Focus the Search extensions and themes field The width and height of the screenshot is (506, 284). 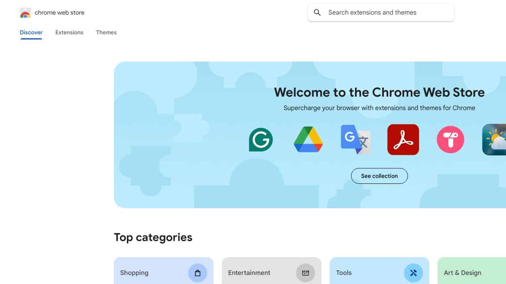[x=381, y=13]
